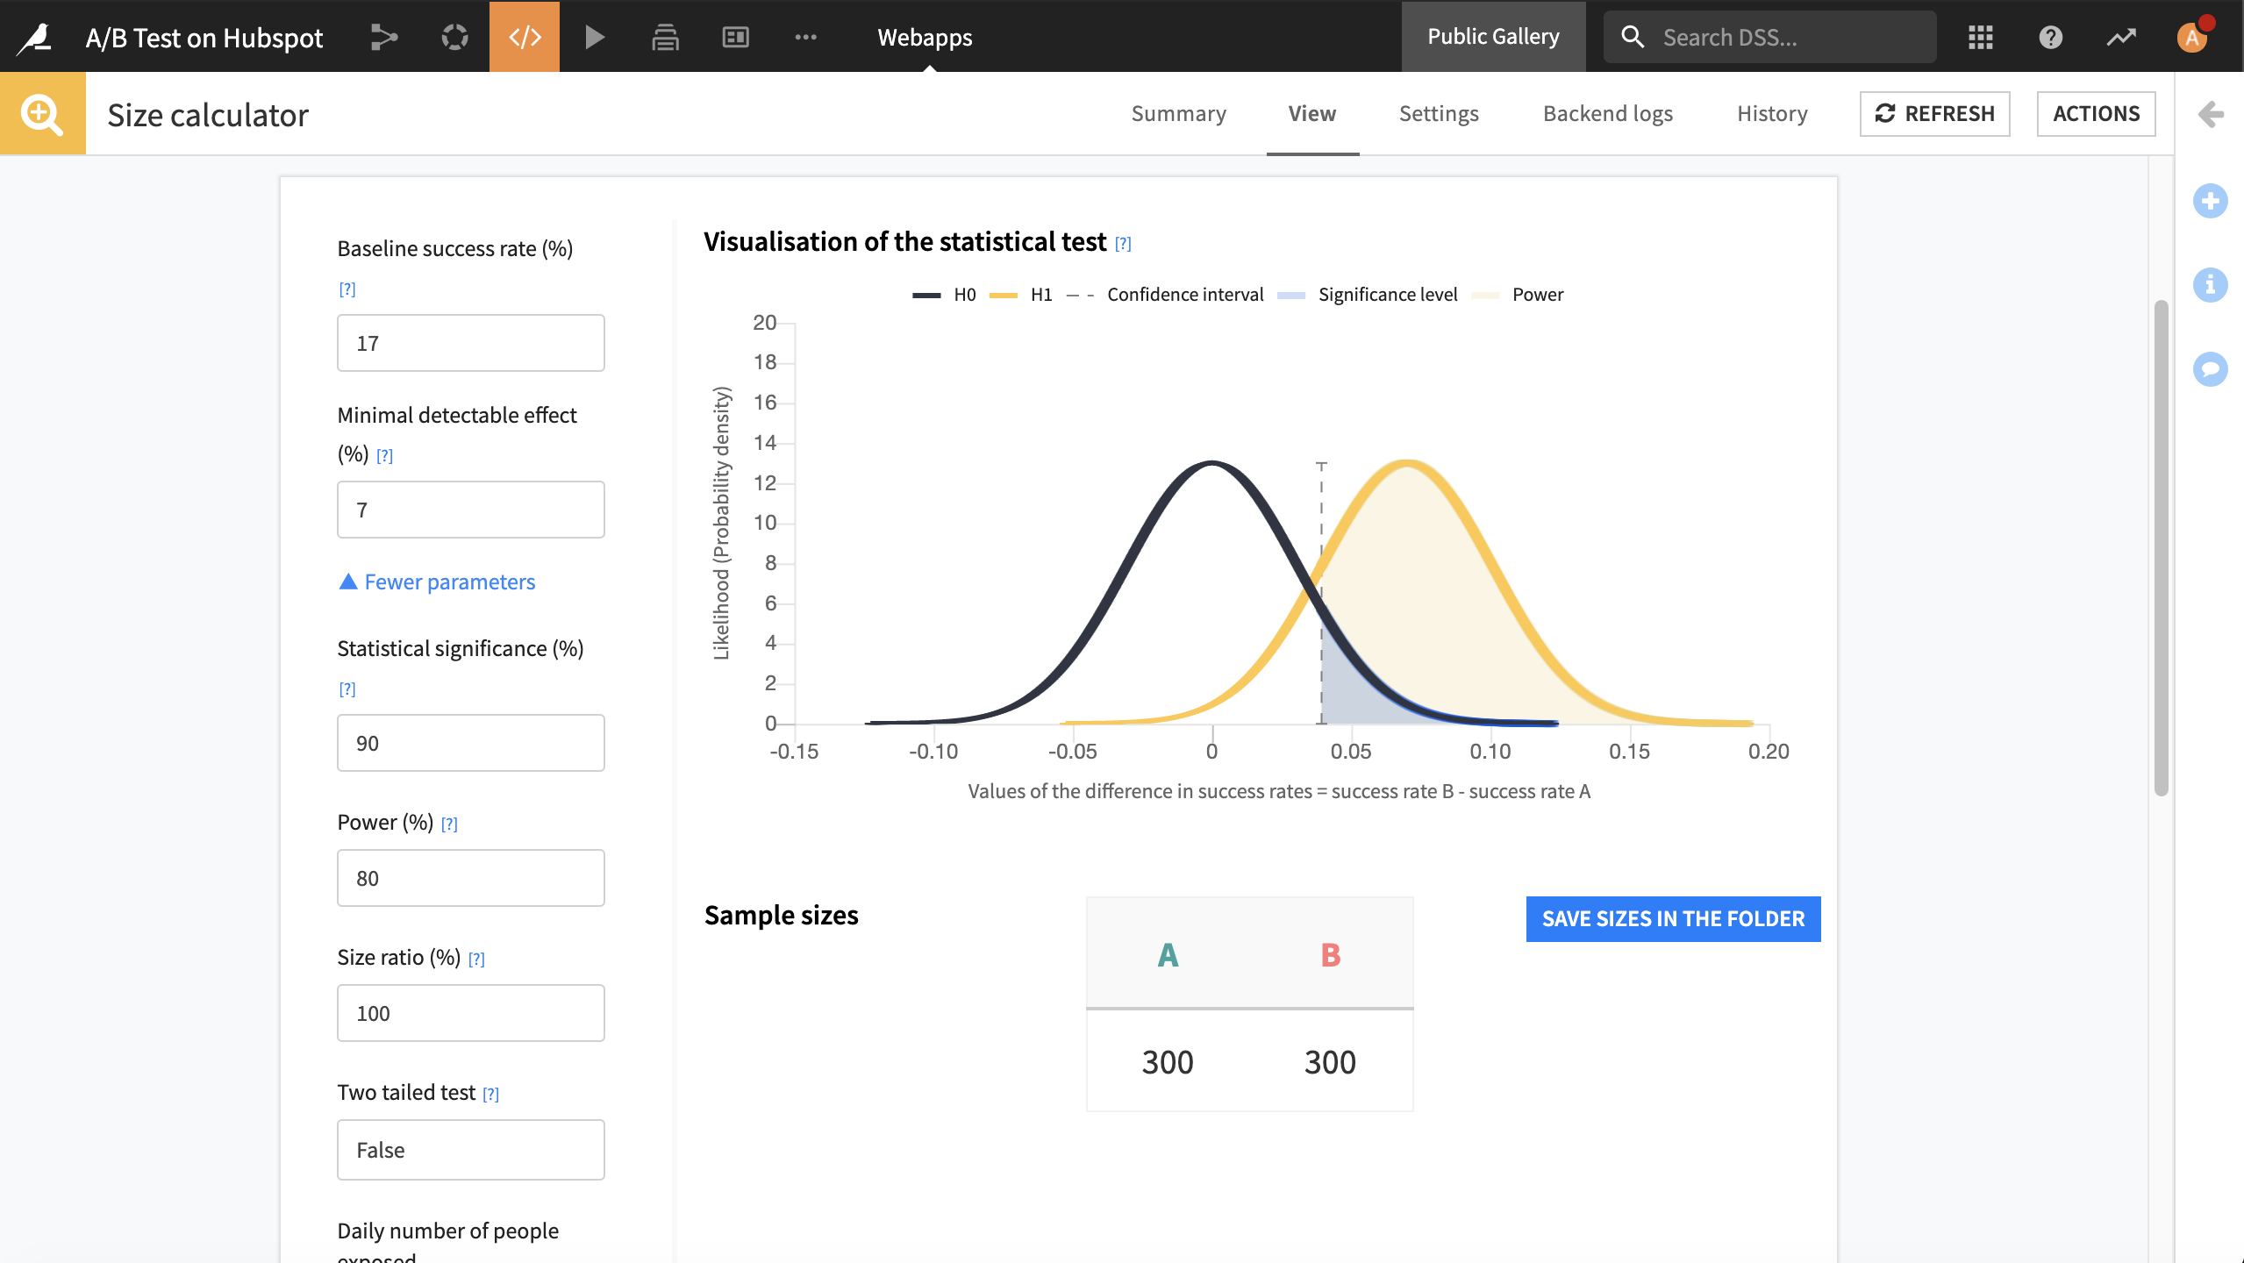Toggle H0 visibility in the chart legend
The width and height of the screenshot is (2244, 1263).
[x=945, y=295]
